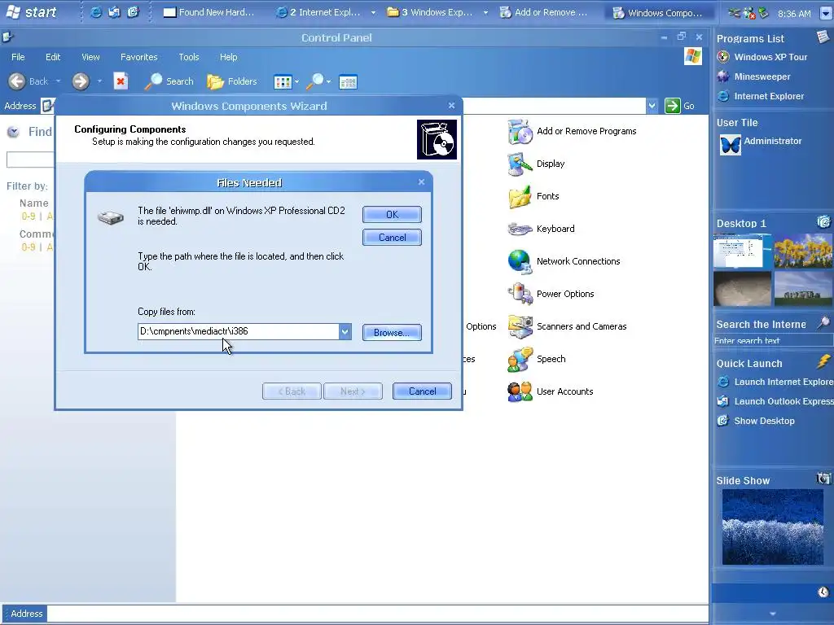Image resolution: width=834 pixels, height=625 pixels.
Task: Click the Forward arrow toolbar icon
Action: point(81,81)
